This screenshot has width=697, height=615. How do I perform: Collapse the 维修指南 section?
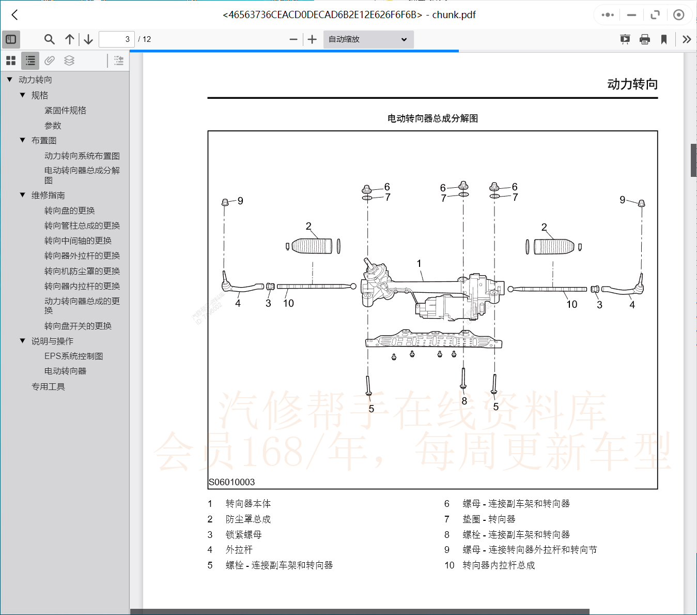22,195
